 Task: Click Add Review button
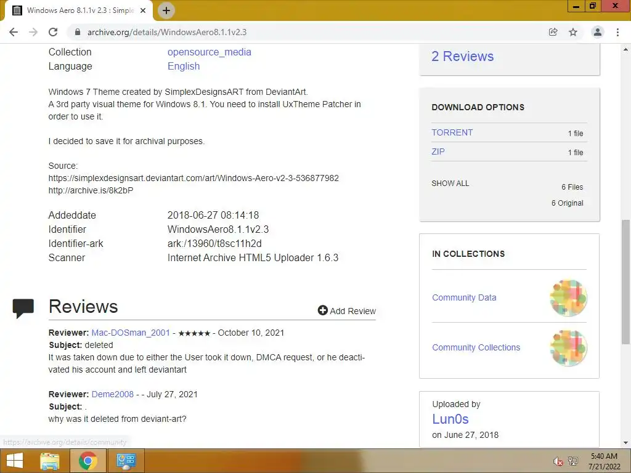click(x=346, y=310)
